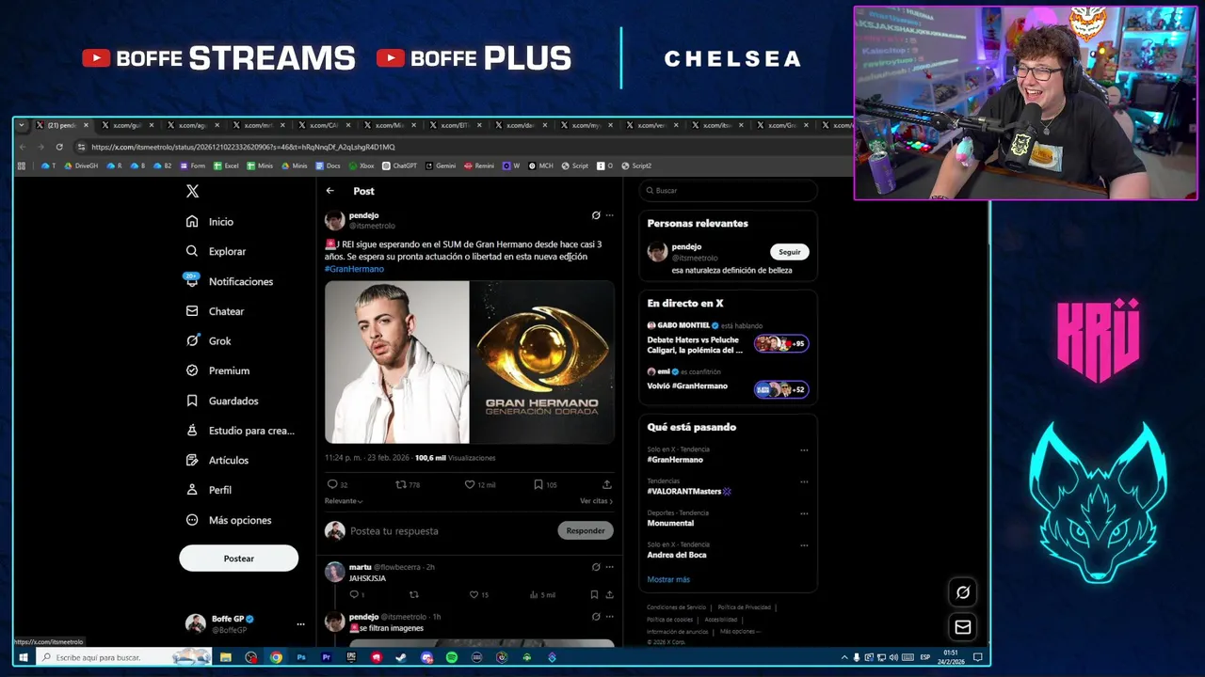Click the Artículos icon in the sidebar
The image size is (1205, 677).
click(x=192, y=460)
